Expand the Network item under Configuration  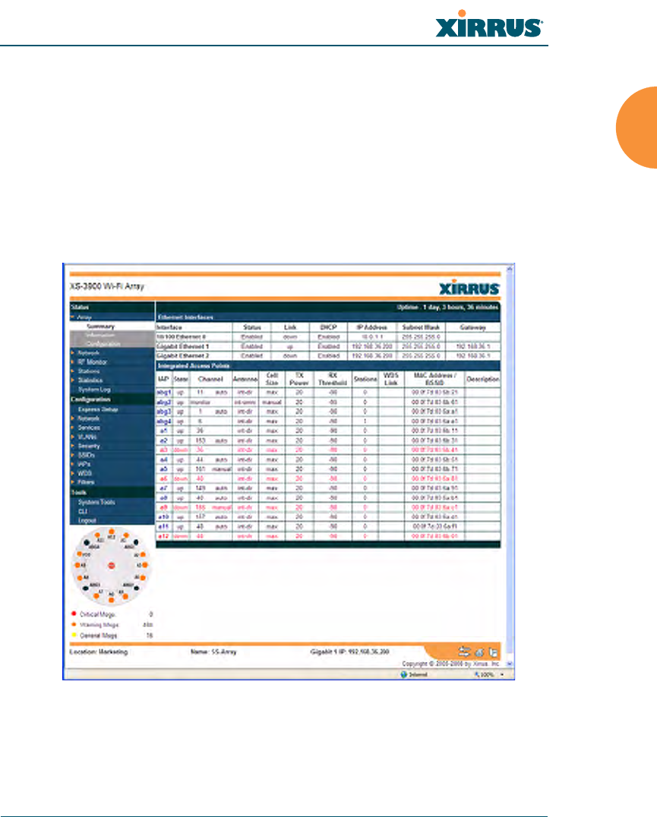(73, 418)
